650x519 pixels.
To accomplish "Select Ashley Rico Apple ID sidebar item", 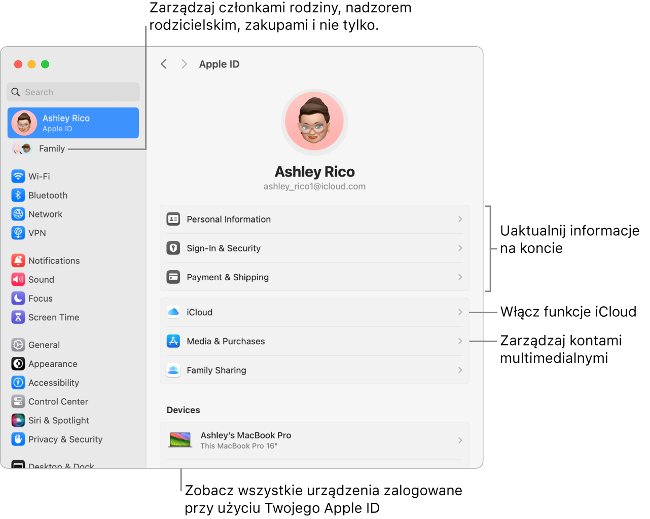I will 73,123.
